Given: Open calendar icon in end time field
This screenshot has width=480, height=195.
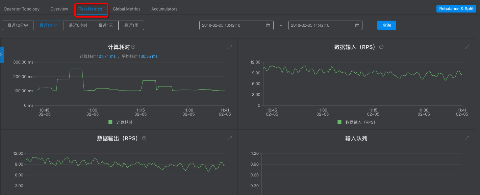Looking at the screenshot, I should pyautogui.click(x=357, y=25).
